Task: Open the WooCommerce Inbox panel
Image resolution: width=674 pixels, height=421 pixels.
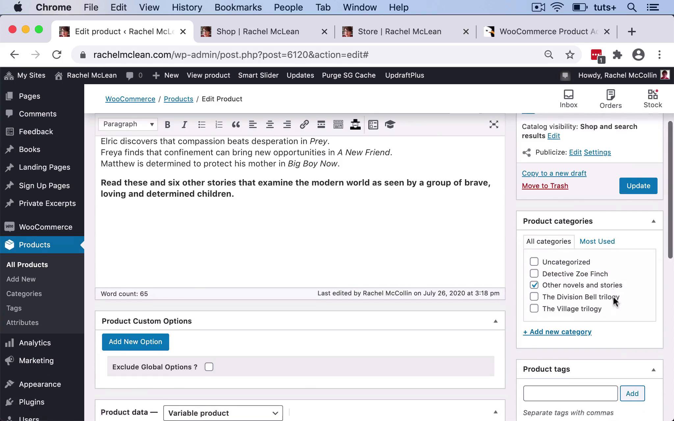Action: [568, 99]
